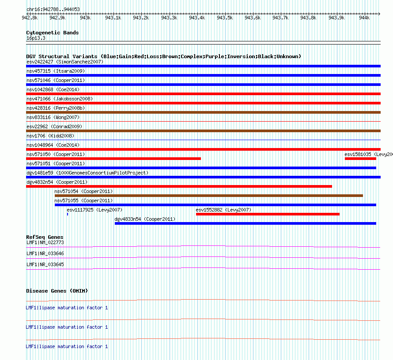The width and height of the screenshot is (393, 360).
Task: Click the Cytogenetic Bands track title
Action: [x=53, y=33]
